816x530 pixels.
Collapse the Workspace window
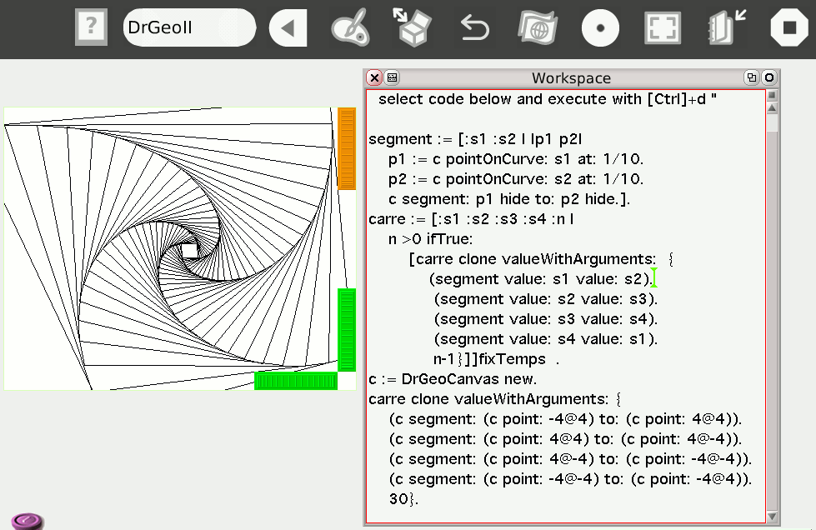(x=752, y=78)
